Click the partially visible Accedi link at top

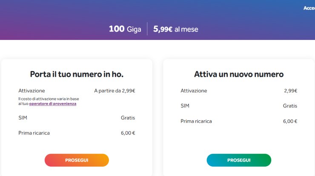pos(309,8)
